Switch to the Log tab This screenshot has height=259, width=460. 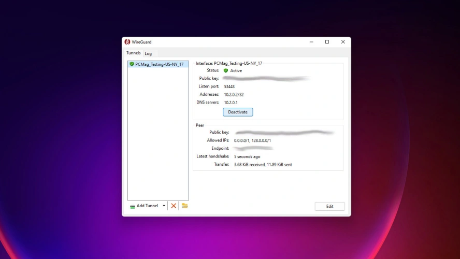pos(148,53)
